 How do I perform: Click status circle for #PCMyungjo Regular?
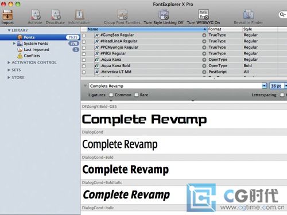204,48
